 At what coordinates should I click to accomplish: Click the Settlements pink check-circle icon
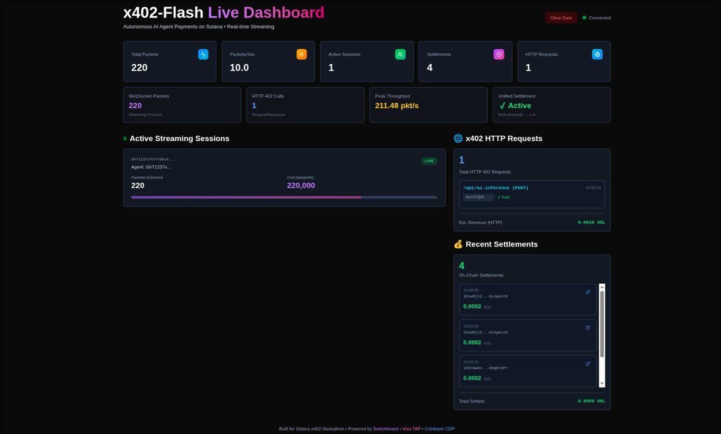499,54
